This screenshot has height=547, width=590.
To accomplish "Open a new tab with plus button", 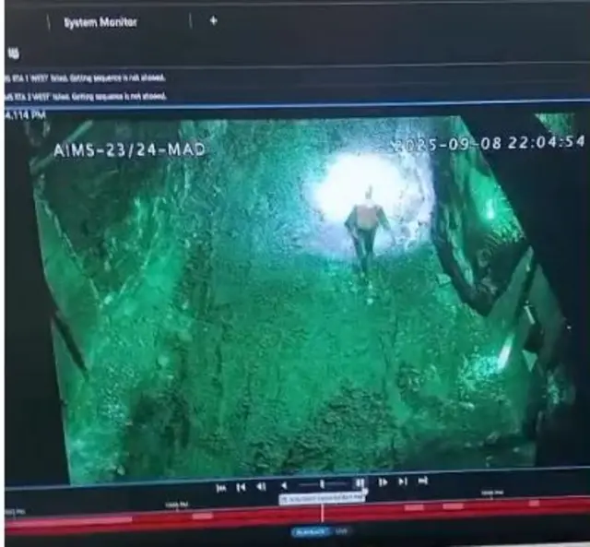I will (213, 20).
